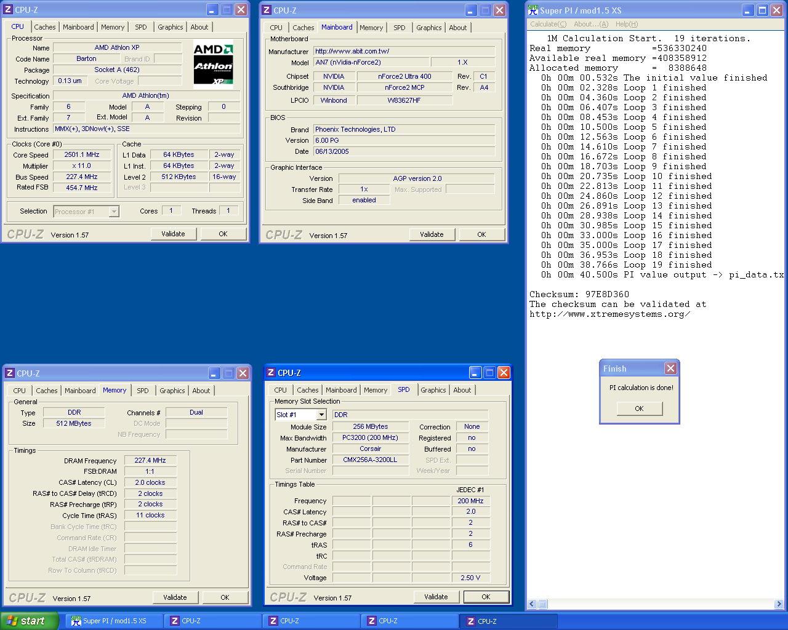Select Memory tab in top-left CPU-Z window
The height and width of the screenshot is (630, 788).
pyautogui.click(x=113, y=27)
